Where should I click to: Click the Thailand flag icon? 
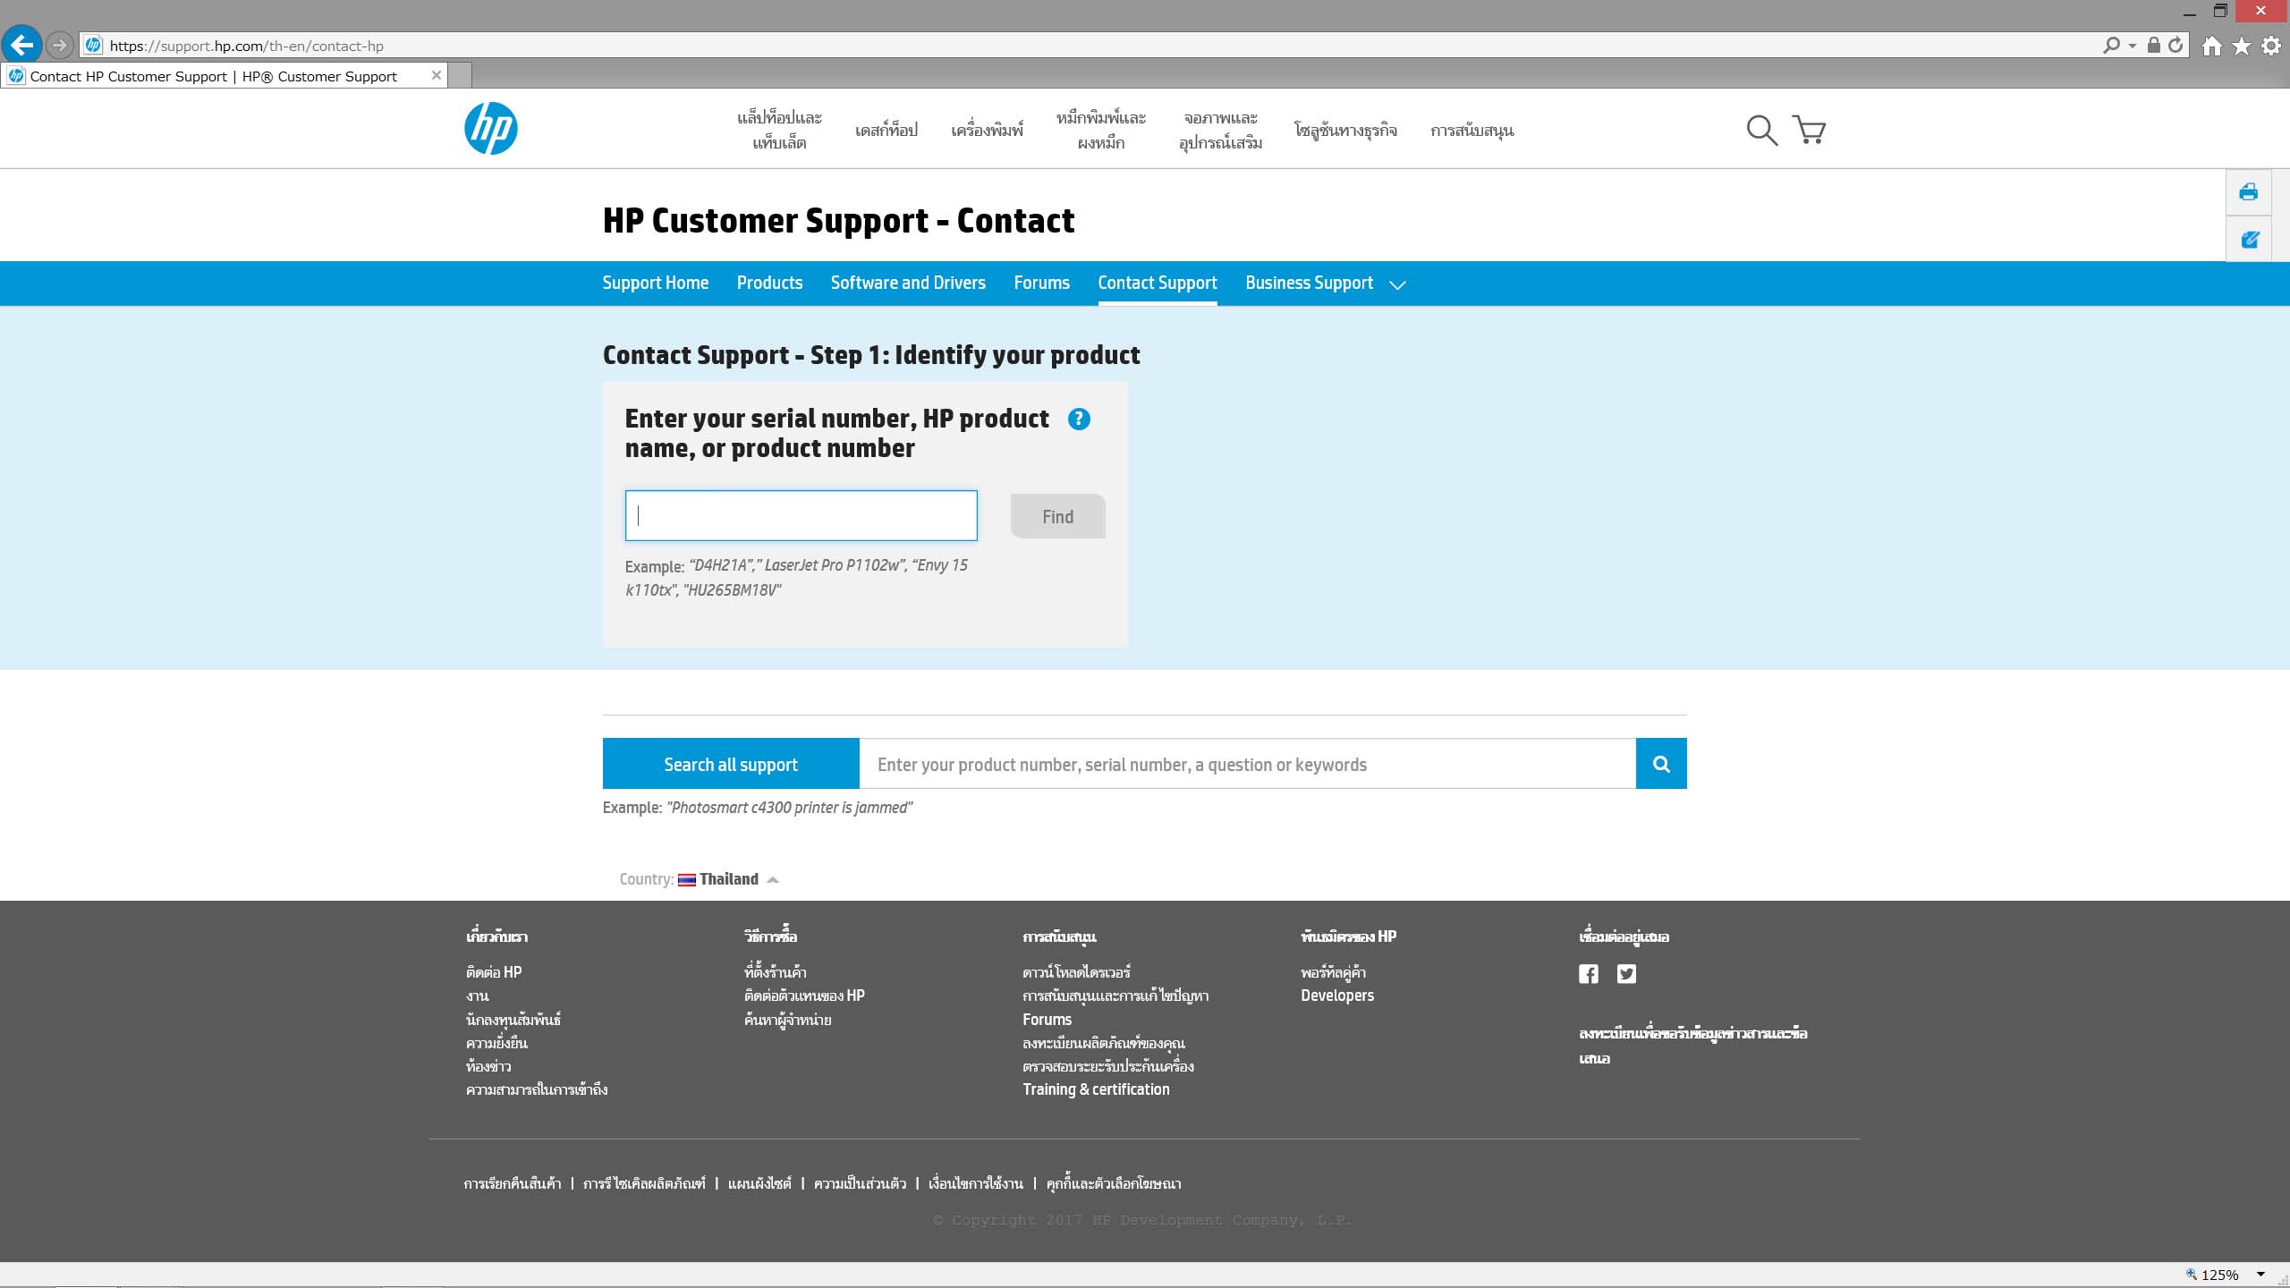click(686, 879)
